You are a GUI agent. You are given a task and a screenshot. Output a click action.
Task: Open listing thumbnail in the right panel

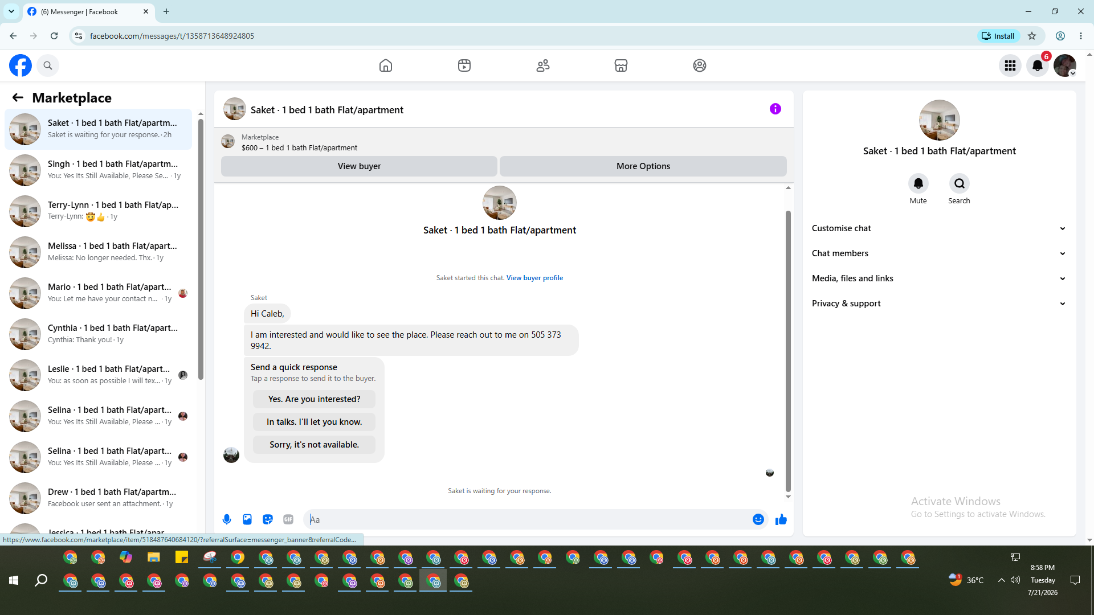click(939, 120)
